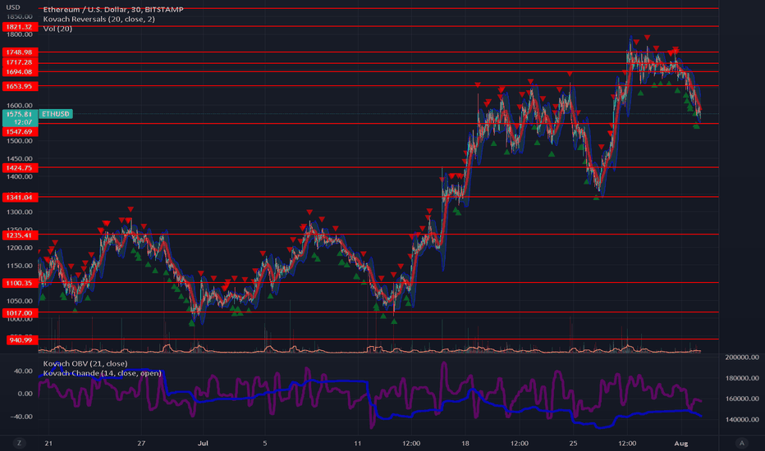This screenshot has height=451, width=765.
Task: Select the 1717.28 red price label
Action: point(20,62)
